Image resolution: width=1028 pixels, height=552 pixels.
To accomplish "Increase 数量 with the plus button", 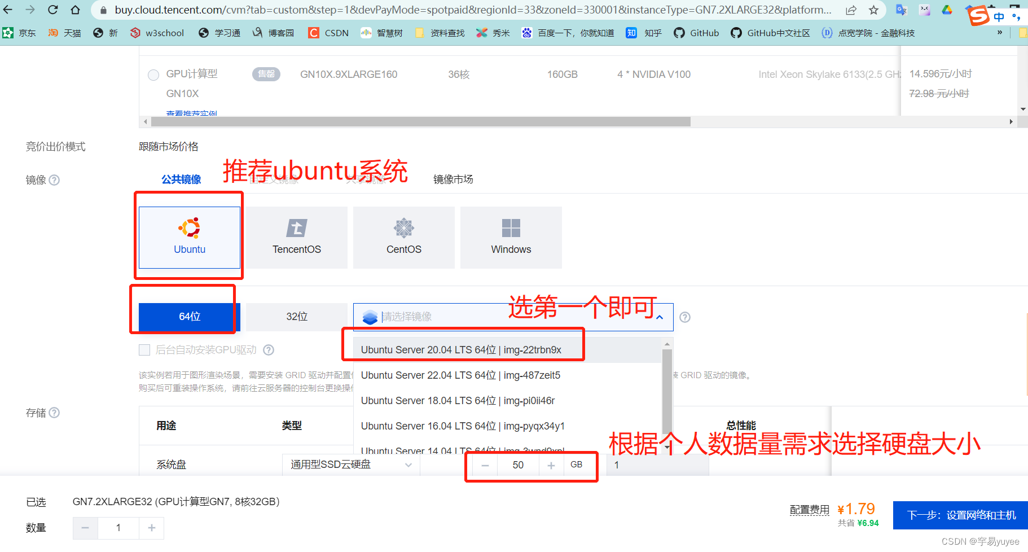I will point(152,528).
